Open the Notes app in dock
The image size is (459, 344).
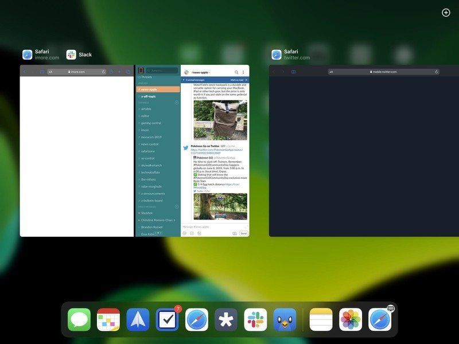[x=321, y=319]
